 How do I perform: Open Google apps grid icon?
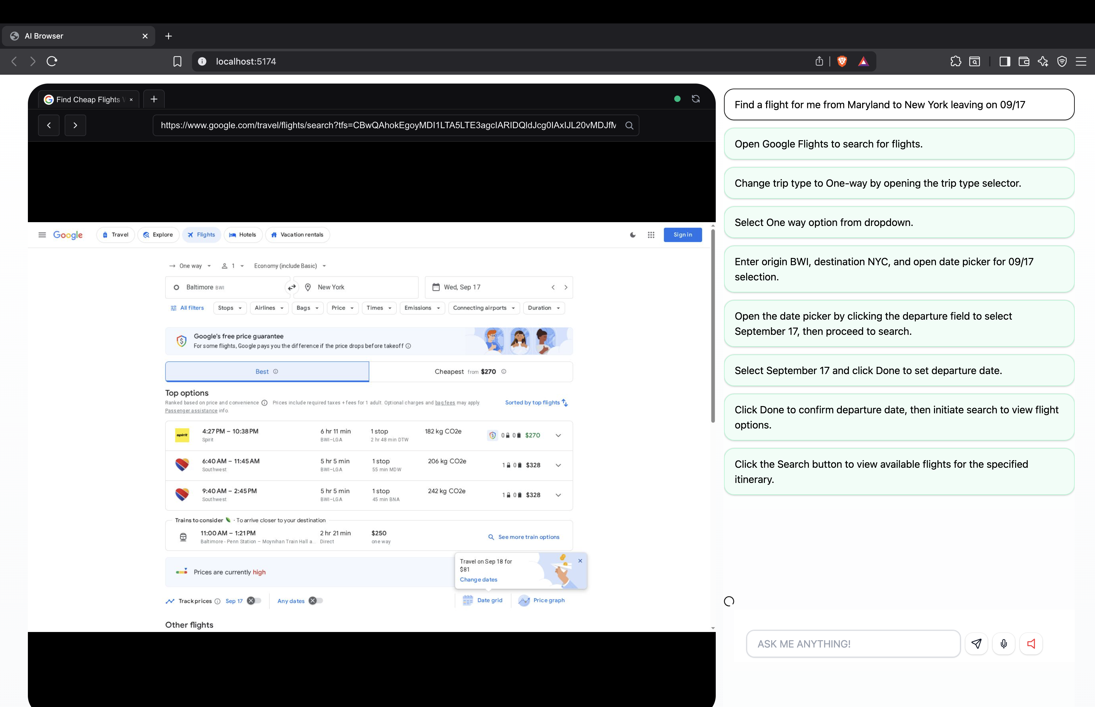coord(651,235)
